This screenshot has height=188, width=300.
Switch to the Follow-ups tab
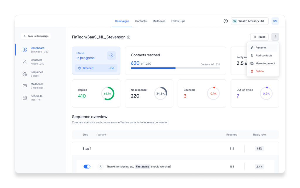178,21
